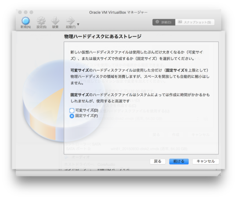
Task: Click the Back (戻る) button
Action: point(158,161)
